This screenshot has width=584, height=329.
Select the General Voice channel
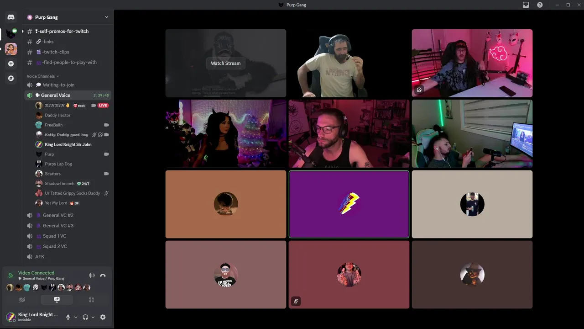pos(68,95)
